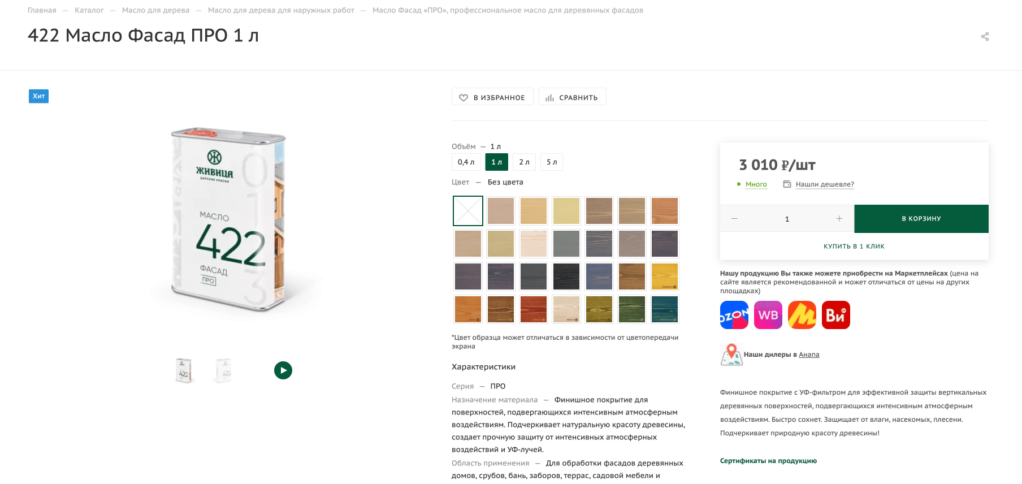This screenshot has height=484, width=1022.
Task: Go to Масло для дерева breadcrumb
Action: click(x=155, y=10)
